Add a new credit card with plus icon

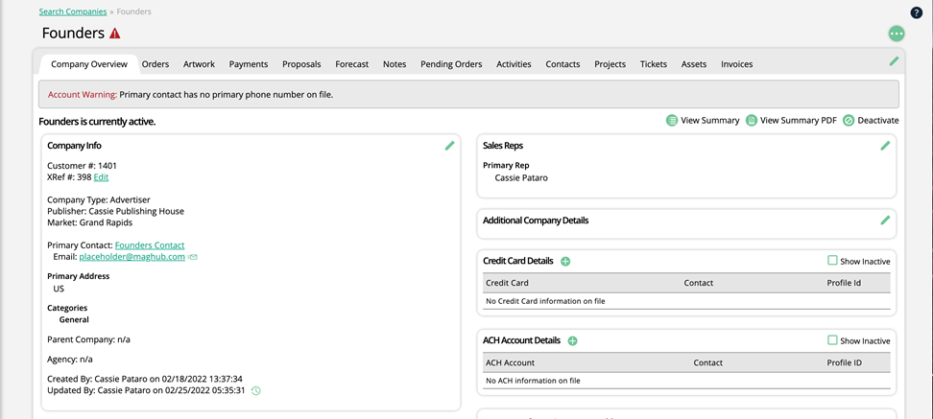click(x=565, y=261)
